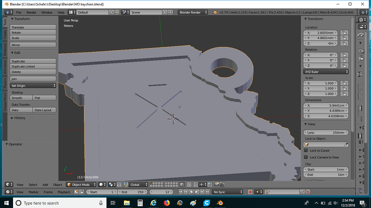Delete the Default screen layout
The width and height of the screenshot is (371, 208).
[117, 12]
